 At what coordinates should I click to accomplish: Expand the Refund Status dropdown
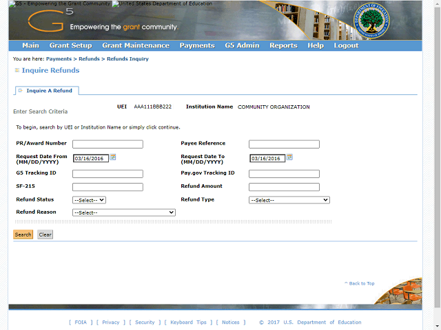(x=89, y=200)
